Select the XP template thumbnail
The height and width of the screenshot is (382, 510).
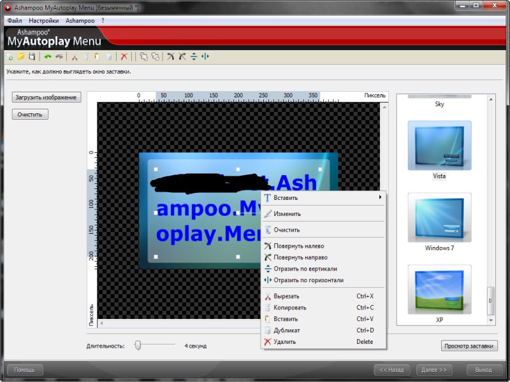(439, 290)
